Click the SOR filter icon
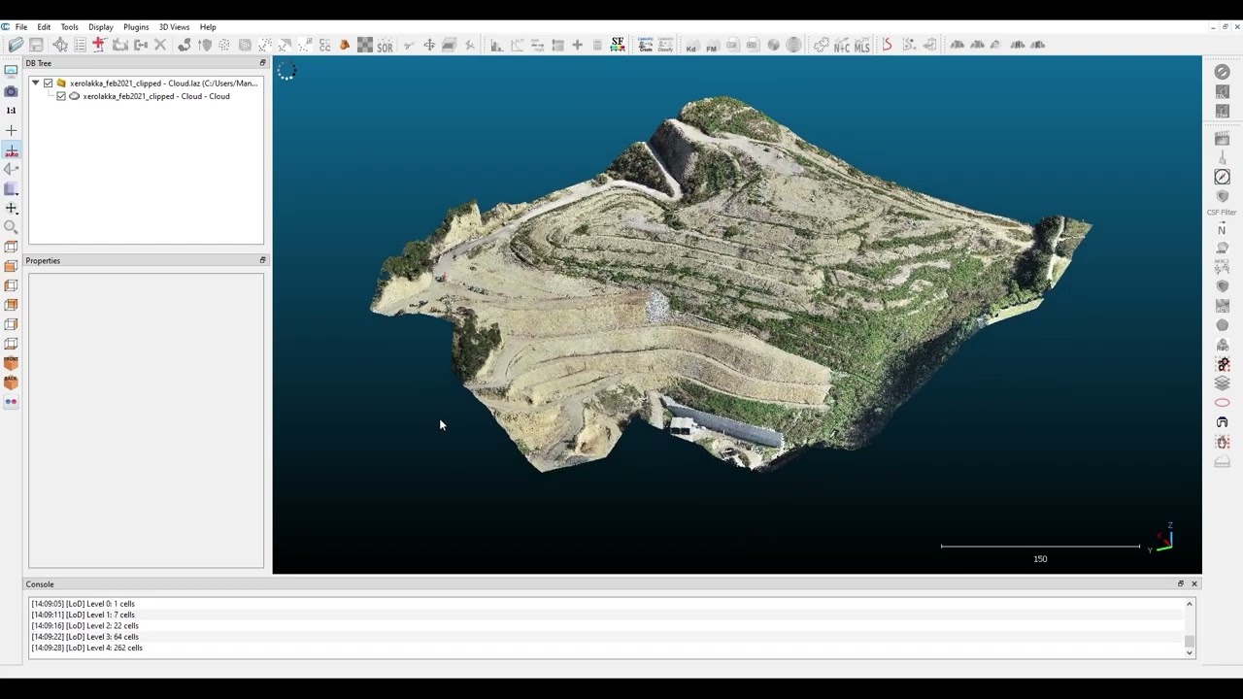 tap(385, 46)
